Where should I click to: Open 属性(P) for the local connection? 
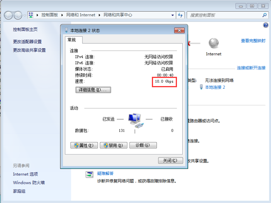(x=82, y=145)
